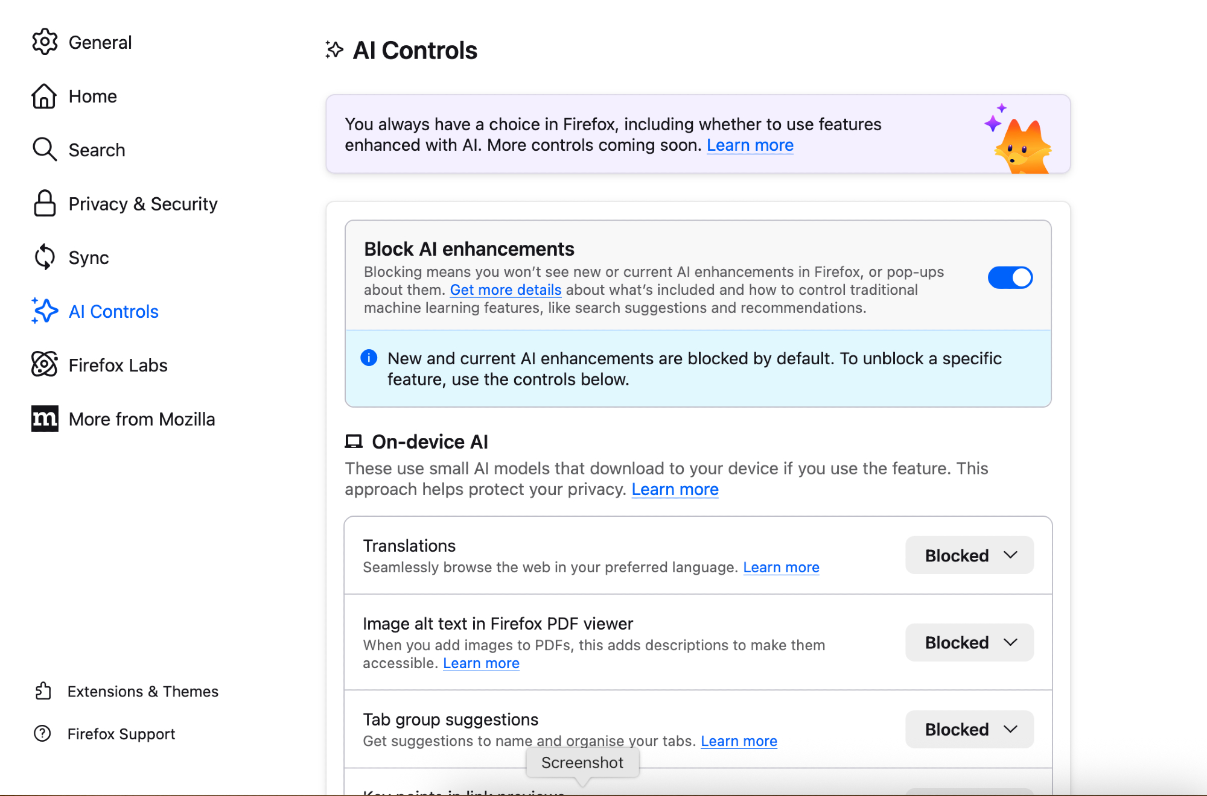Viewport: 1207px width, 796px height.
Task: Select AI Controls in the sidebar
Action: [113, 311]
